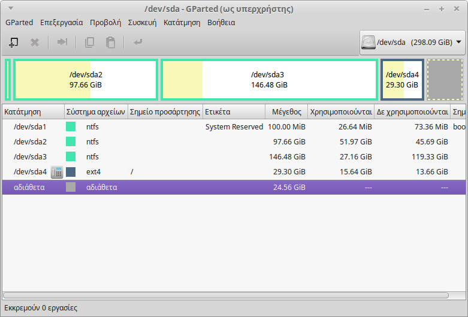
Task: Open the Προβολή menu
Action: point(105,23)
